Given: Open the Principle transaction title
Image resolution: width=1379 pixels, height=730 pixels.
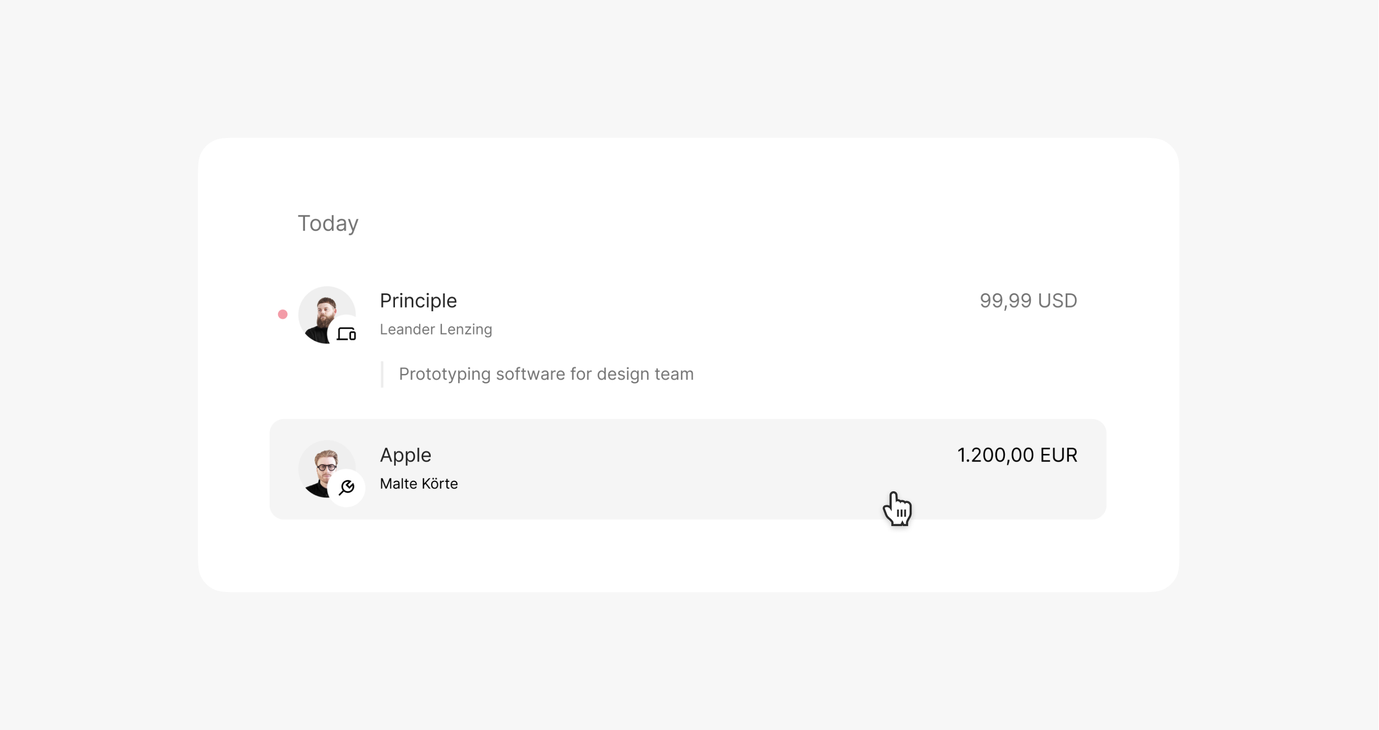Looking at the screenshot, I should (x=418, y=300).
